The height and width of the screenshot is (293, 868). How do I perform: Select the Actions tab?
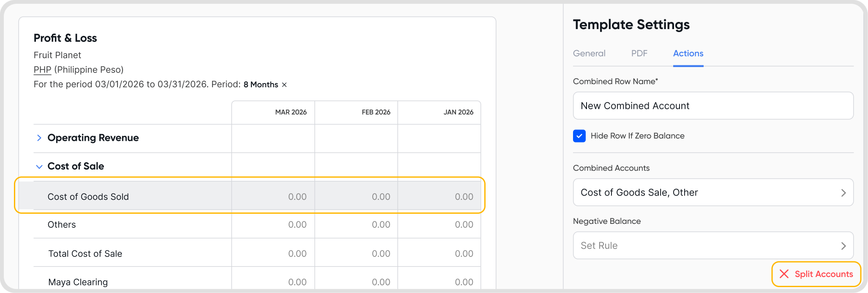coord(688,54)
